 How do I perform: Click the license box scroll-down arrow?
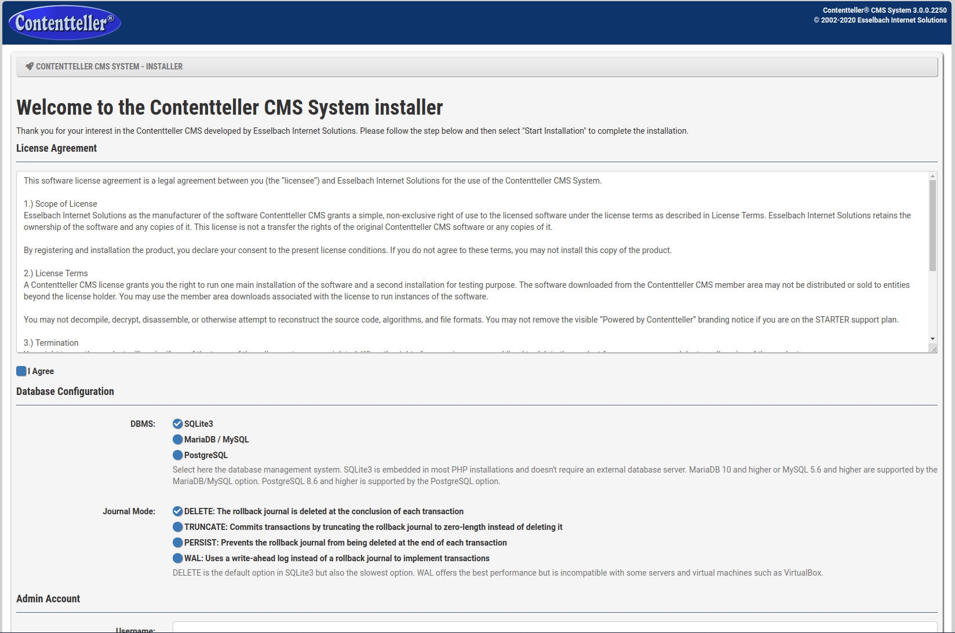pos(932,339)
